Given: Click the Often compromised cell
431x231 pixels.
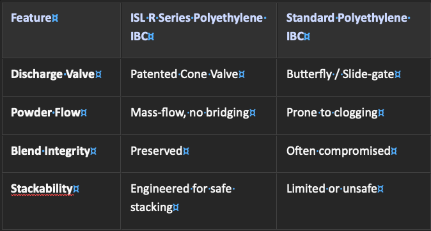Looking at the screenshot, I should 354,154.
